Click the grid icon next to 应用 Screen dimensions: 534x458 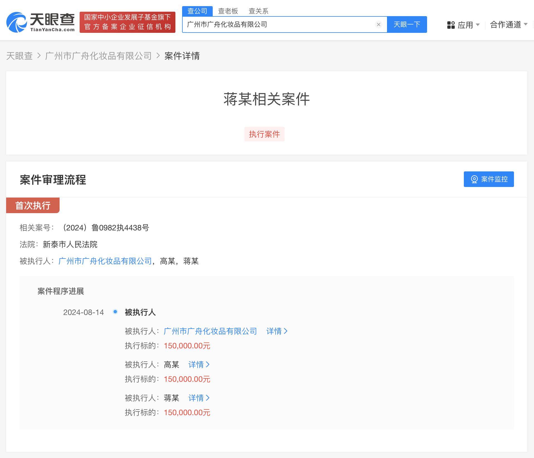pos(451,25)
